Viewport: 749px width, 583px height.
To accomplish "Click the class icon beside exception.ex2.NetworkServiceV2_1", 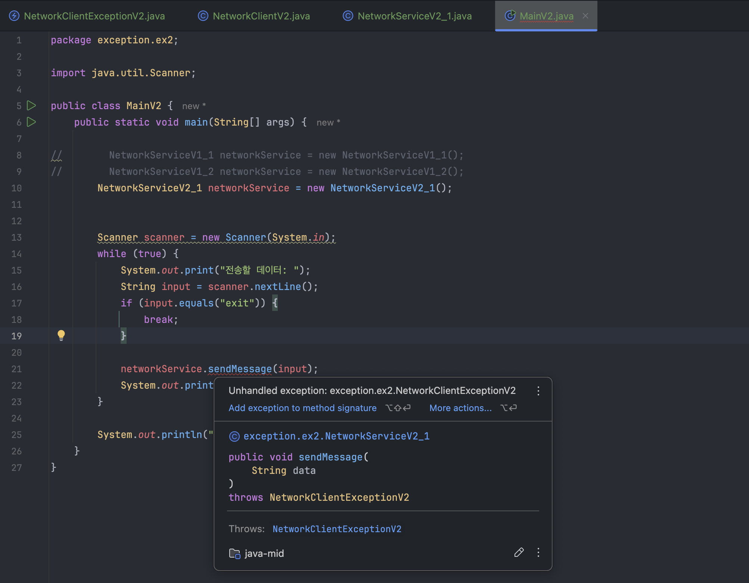I will [x=234, y=437].
